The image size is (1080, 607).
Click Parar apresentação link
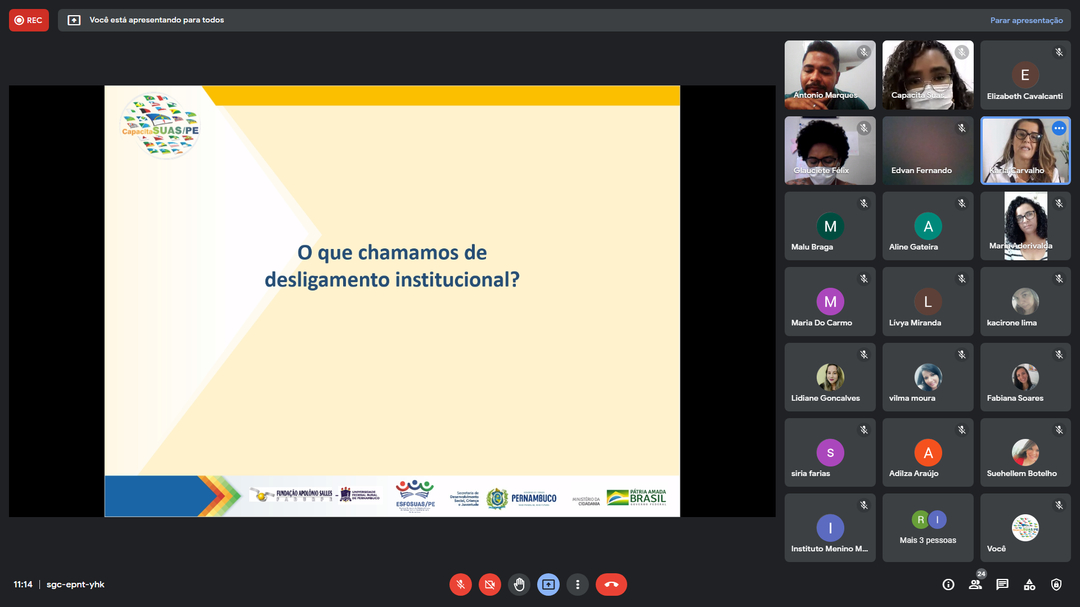(x=1026, y=20)
